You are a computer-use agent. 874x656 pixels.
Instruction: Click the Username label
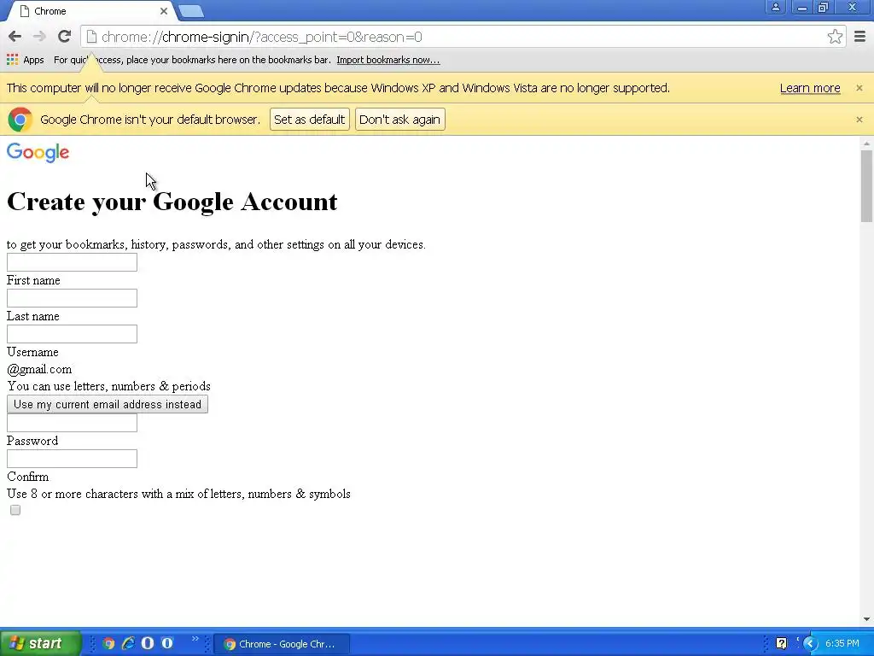coord(32,352)
